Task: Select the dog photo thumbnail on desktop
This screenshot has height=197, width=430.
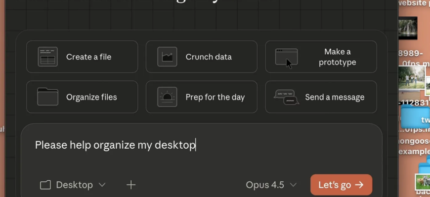Action: (423, 182)
